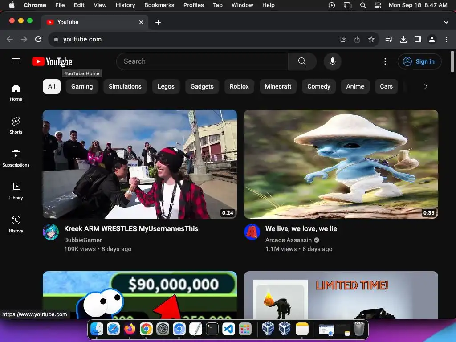Open History in the sidebar
Viewport: 456px width, 342px height.
pyautogui.click(x=16, y=224)
